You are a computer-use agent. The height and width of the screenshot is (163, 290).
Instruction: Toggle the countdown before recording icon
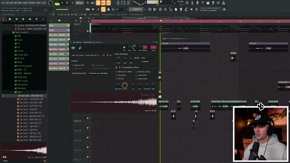coord(98,3)
